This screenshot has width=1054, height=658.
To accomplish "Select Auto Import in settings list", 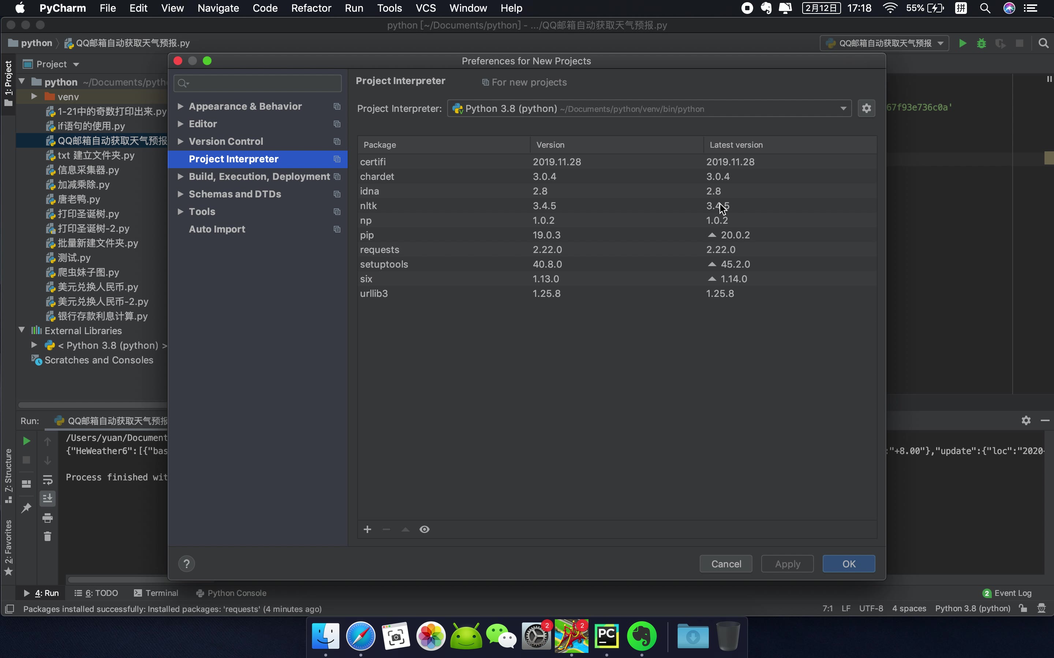I will click(x=257, y=229).
